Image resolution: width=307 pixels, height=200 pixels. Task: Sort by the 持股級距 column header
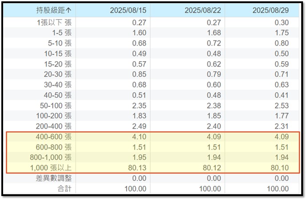(54, 10)
